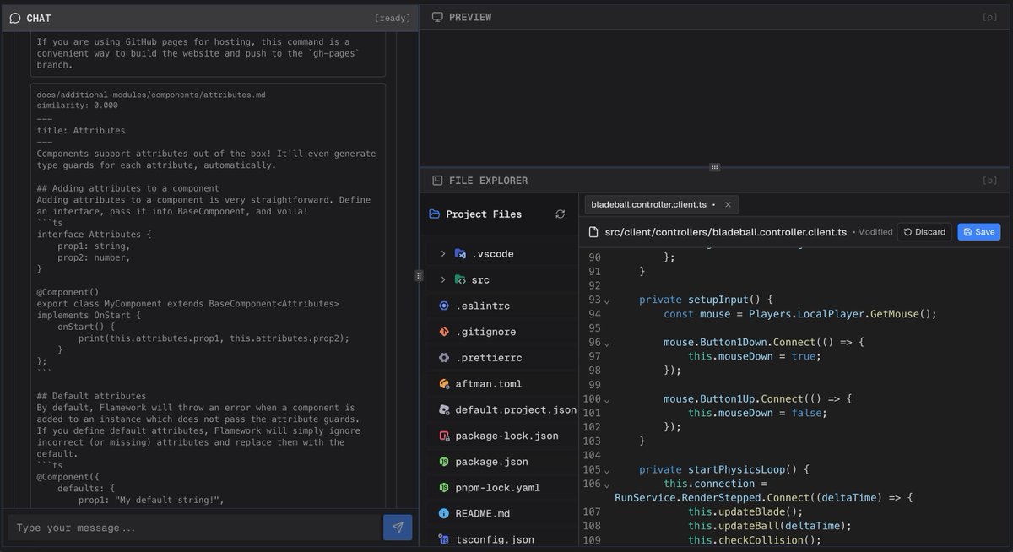Collapse the code fold at line 96
The width and height of the screenshot is (1013, 552).
(x=607, y=344)
